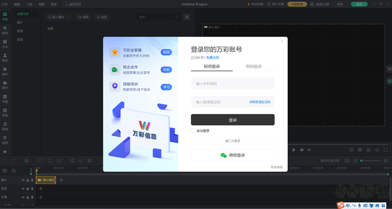Click the fit-timeline-width icon

[347, 161]
